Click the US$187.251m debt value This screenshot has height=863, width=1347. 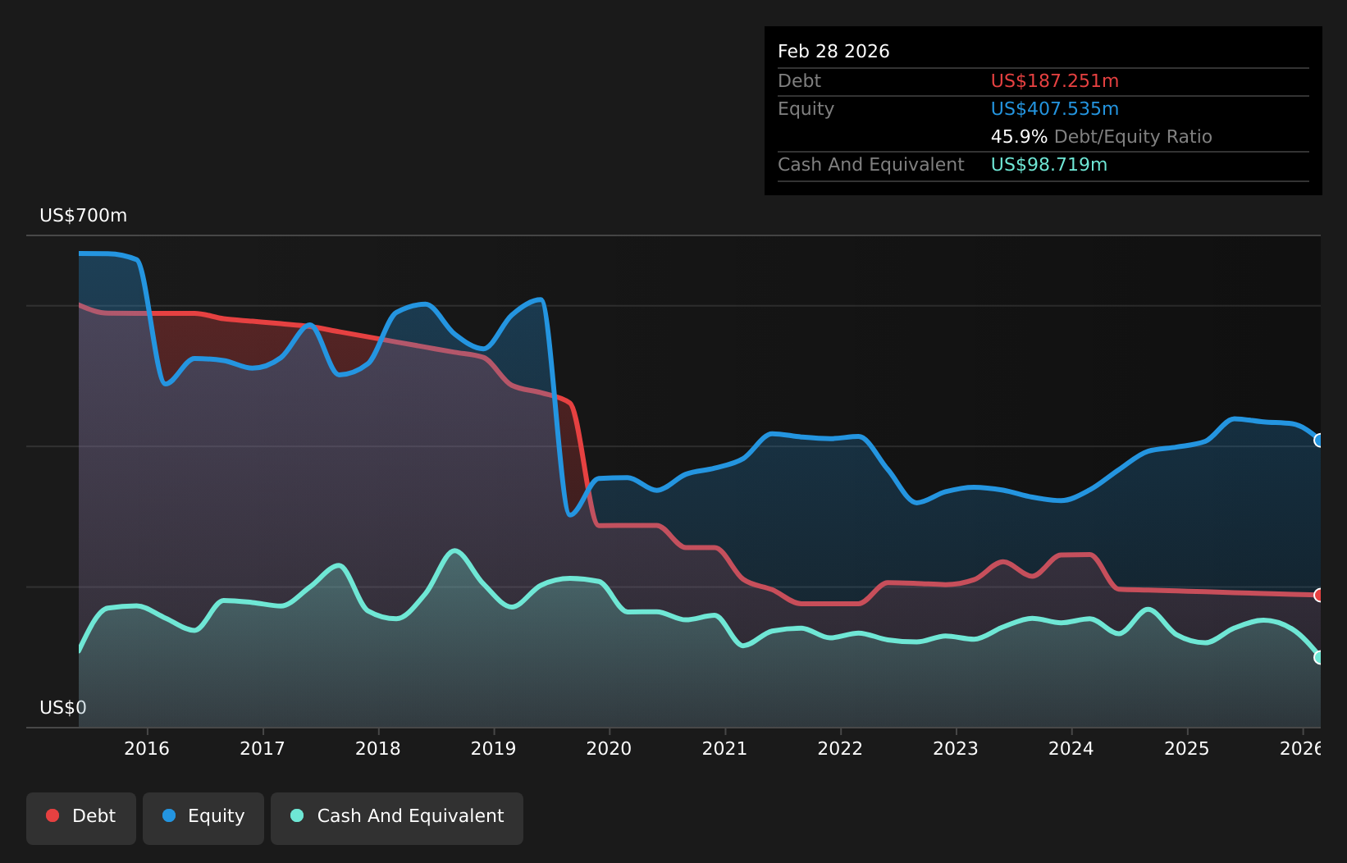(1055, 81)
